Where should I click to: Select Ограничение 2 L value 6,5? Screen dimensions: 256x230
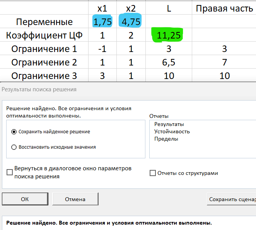[169, 62]
